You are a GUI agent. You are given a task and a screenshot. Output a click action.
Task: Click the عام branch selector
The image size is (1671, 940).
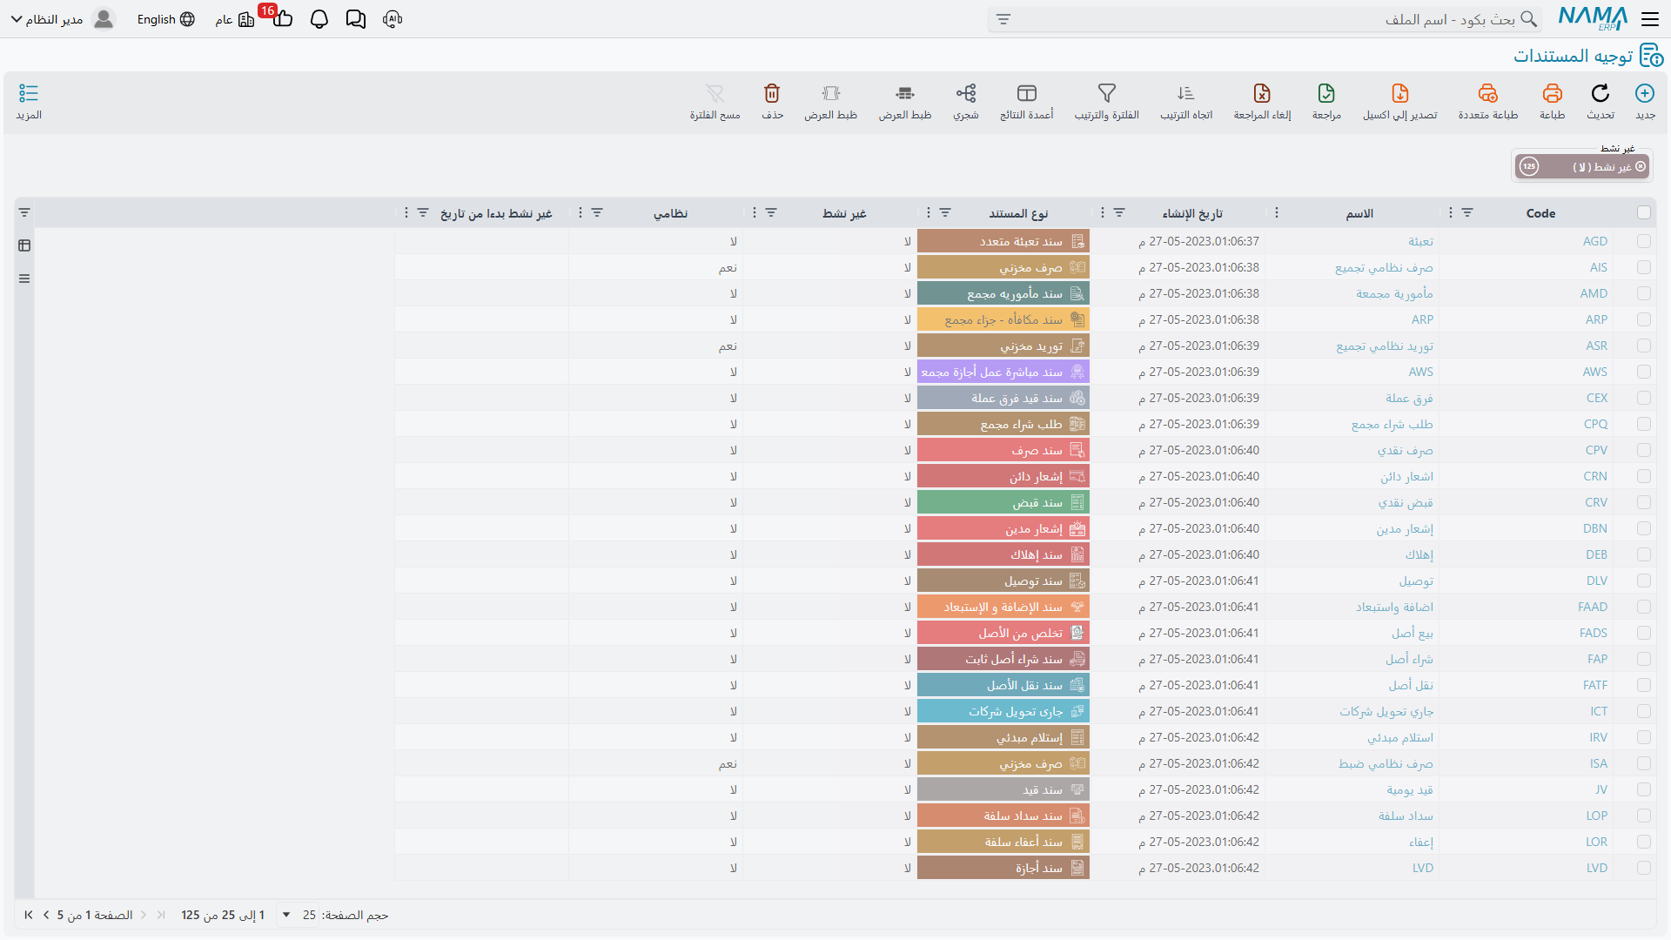(x=235, y=19)
